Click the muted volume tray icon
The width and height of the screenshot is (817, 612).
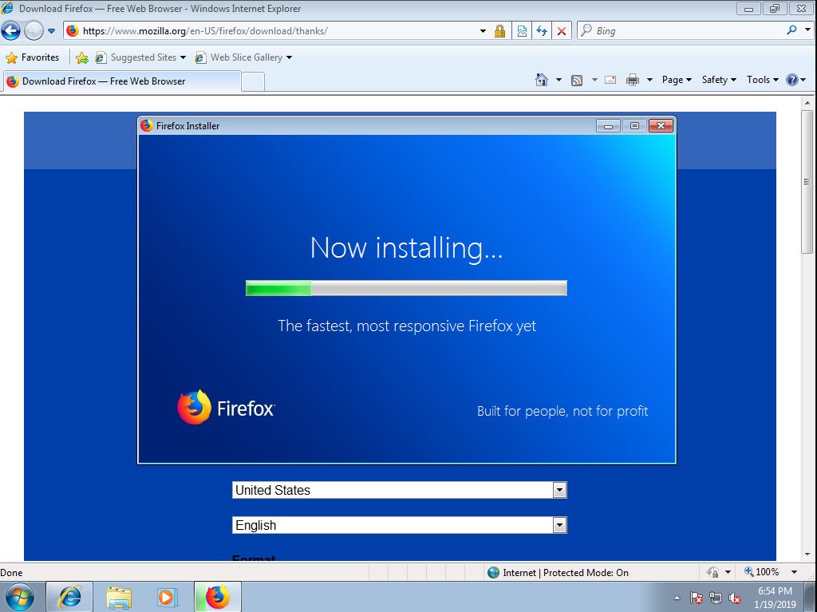click(735, 598)
